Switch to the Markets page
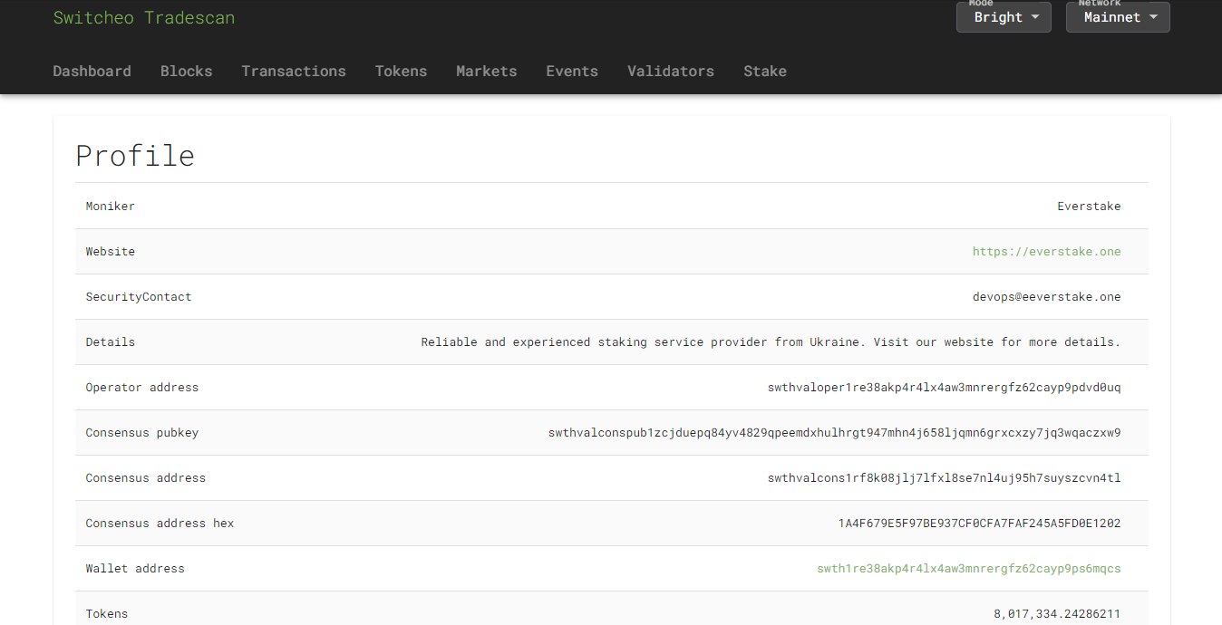The height and width of the screenshot is (625, 1222). coord(487,71)
